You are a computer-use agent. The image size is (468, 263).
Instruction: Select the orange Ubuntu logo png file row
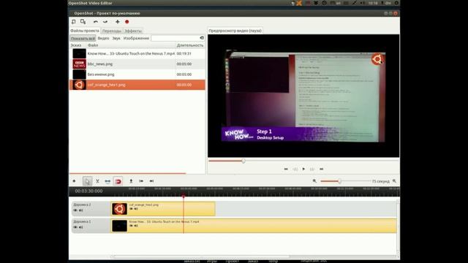[x=137, y=85]
